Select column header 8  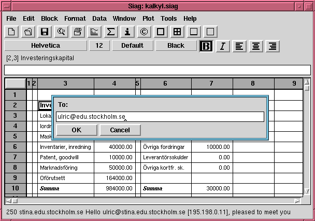tap(253, 84)
